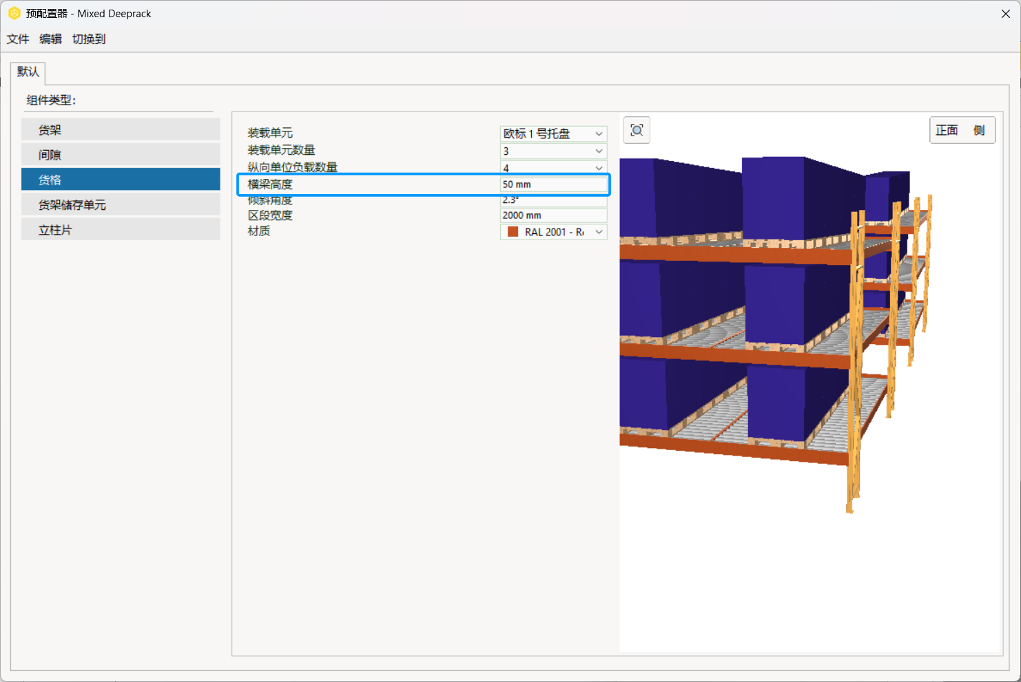
Task: Select the 货架储存单元 component type
Action: pos(121,204)
